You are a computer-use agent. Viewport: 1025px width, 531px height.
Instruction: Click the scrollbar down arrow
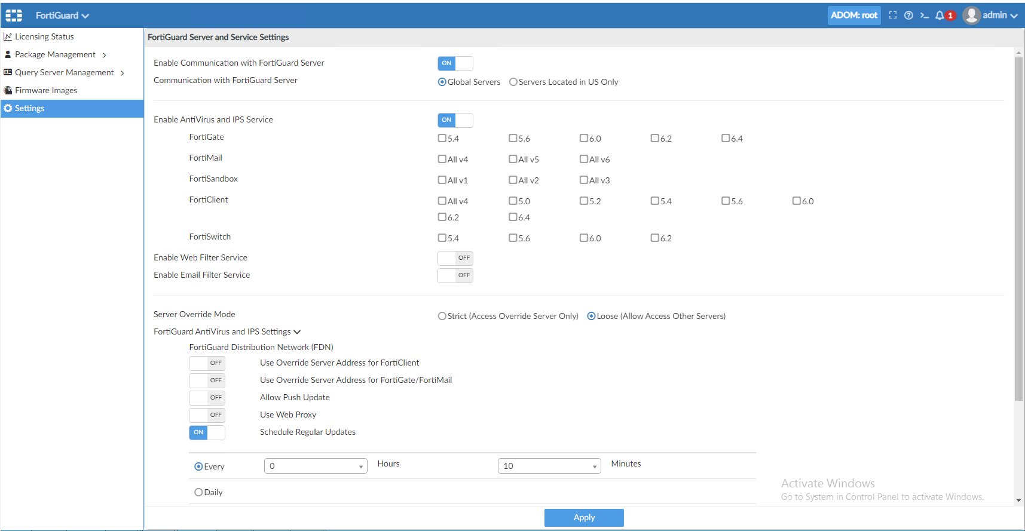point(1018,501)
